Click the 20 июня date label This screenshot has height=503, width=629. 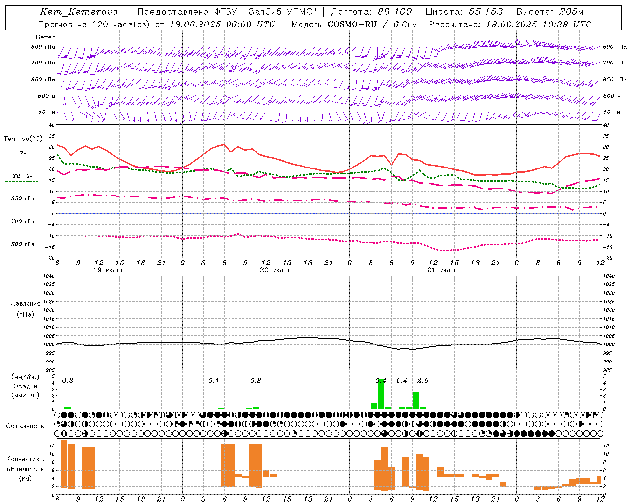(x=275, y=270)
